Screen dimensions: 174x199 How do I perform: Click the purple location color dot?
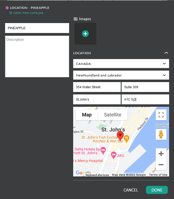click(7, 8)
